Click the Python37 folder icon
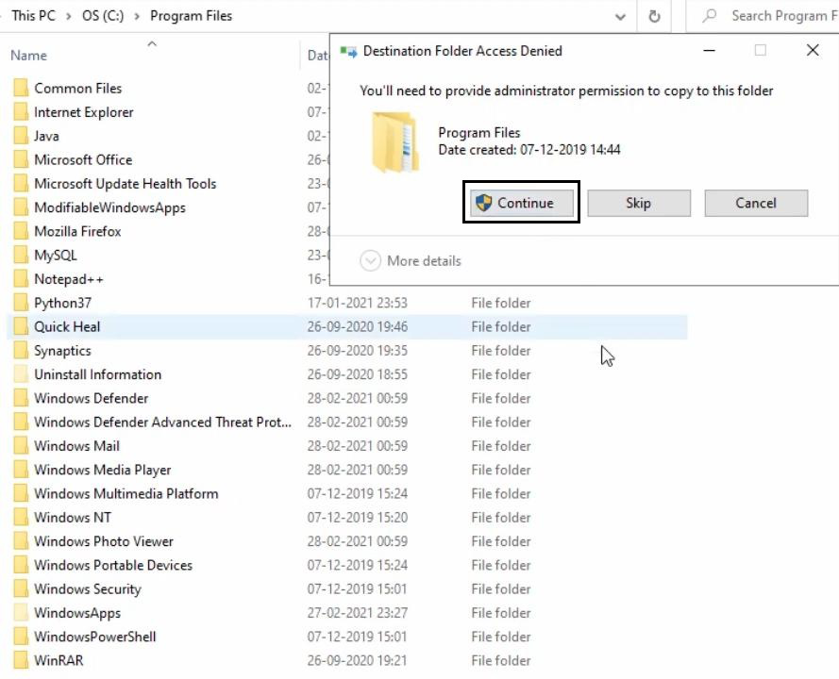Image resolution: width=839 pixels, height=679 pixels. pyautogui.click(x=21, y=303)
